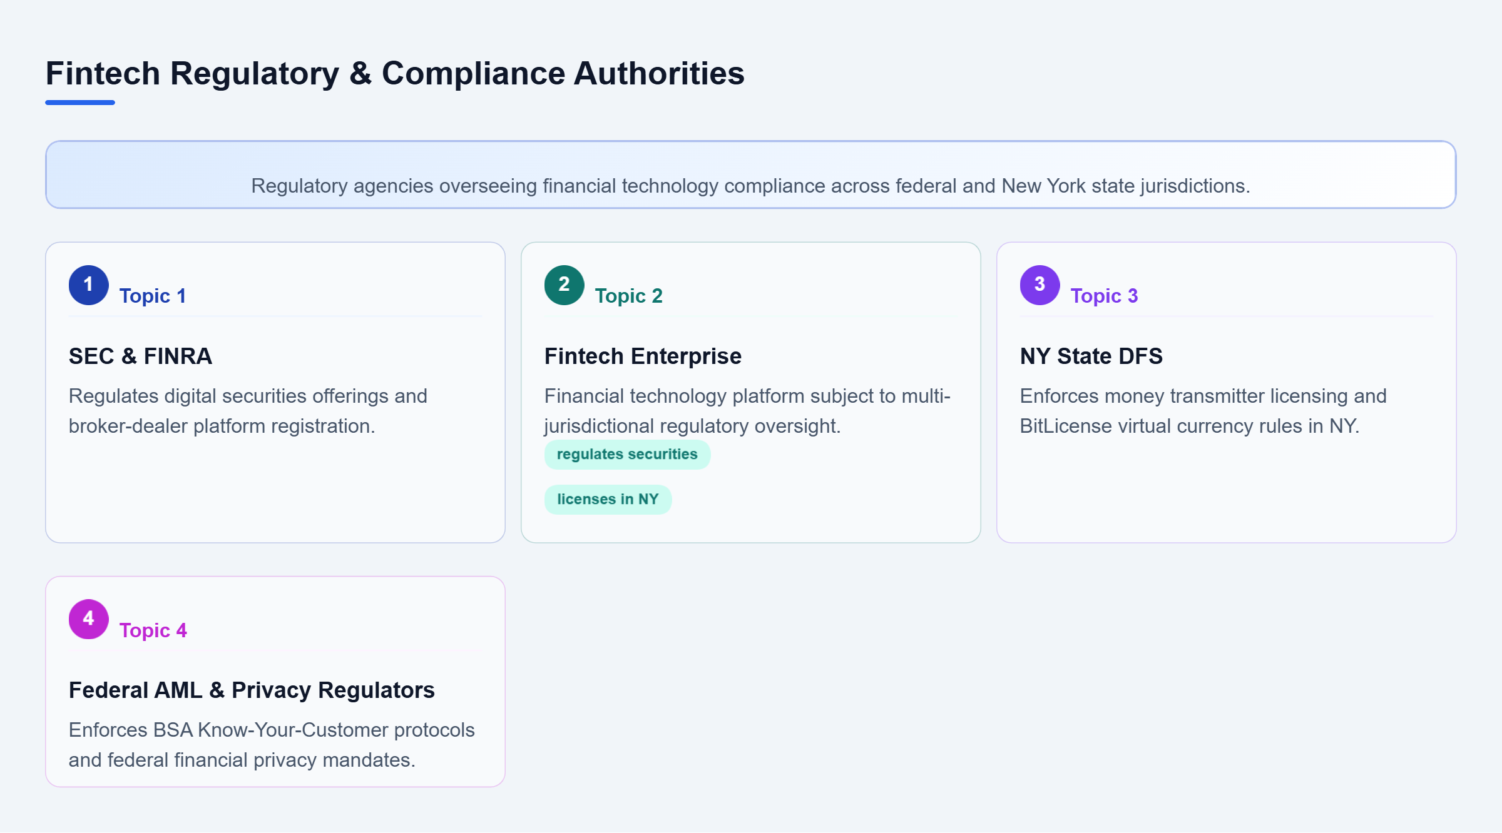Open the 'SEC & FINRA' heading
1502x833 pixels.
click(140, 356)
